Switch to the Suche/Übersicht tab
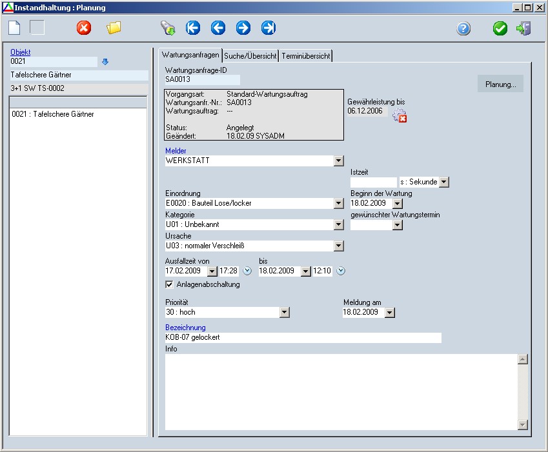The width and height of the screenshot is (548, 452). (x=250, y=56)
